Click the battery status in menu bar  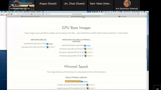(x=120, y=12)
